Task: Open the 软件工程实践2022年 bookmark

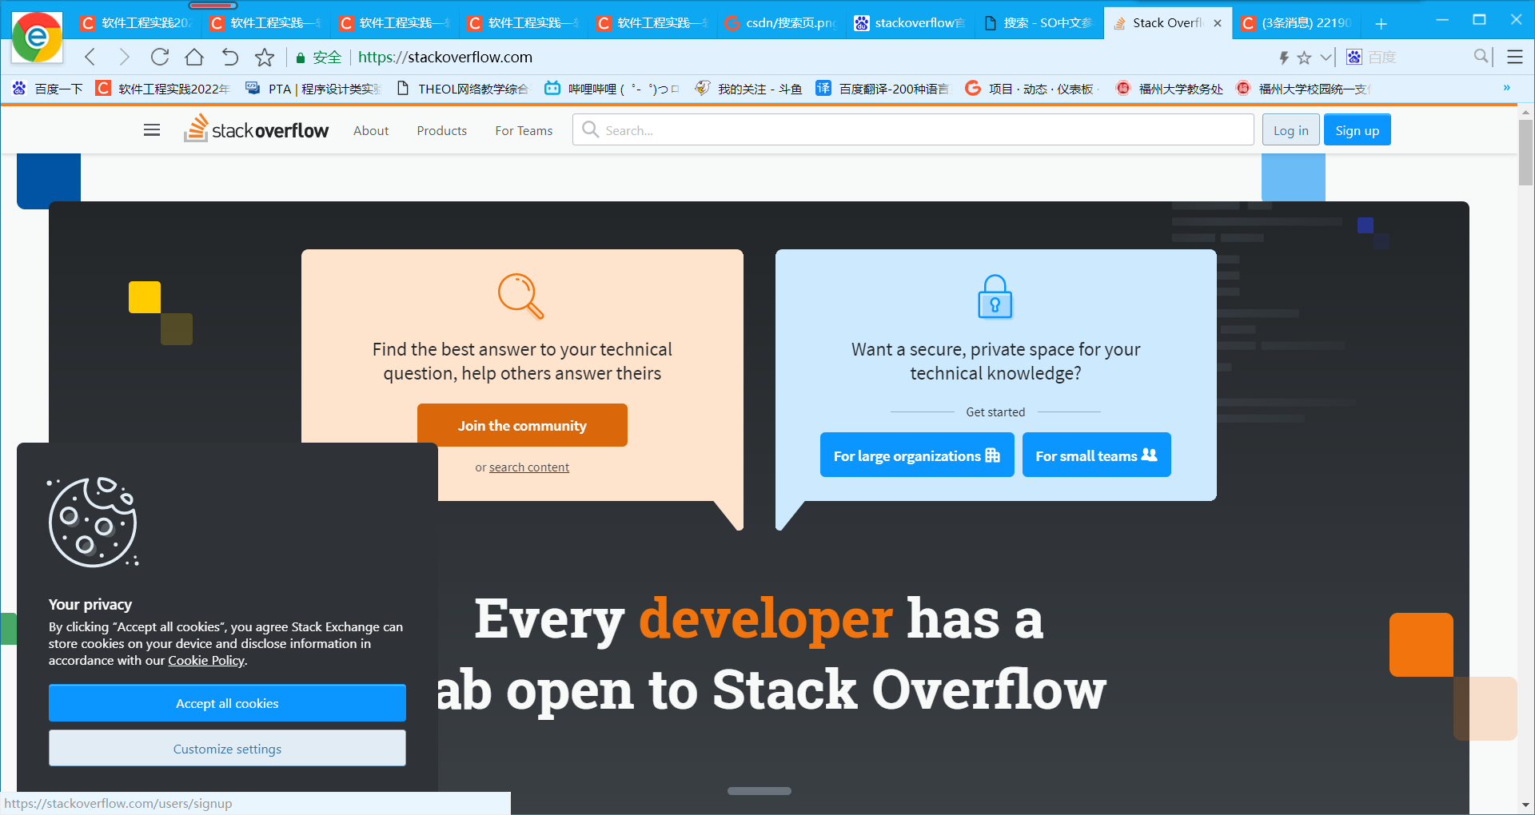Action: click(x=163, y=89)
